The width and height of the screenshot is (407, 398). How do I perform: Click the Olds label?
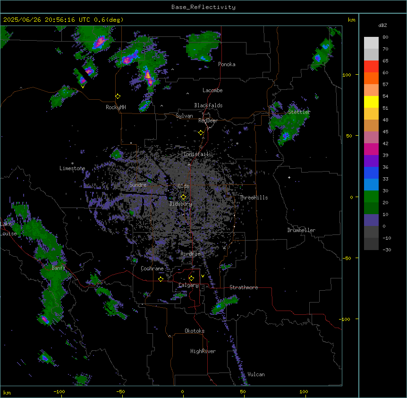pyautogui.click(x=183, y=186)
